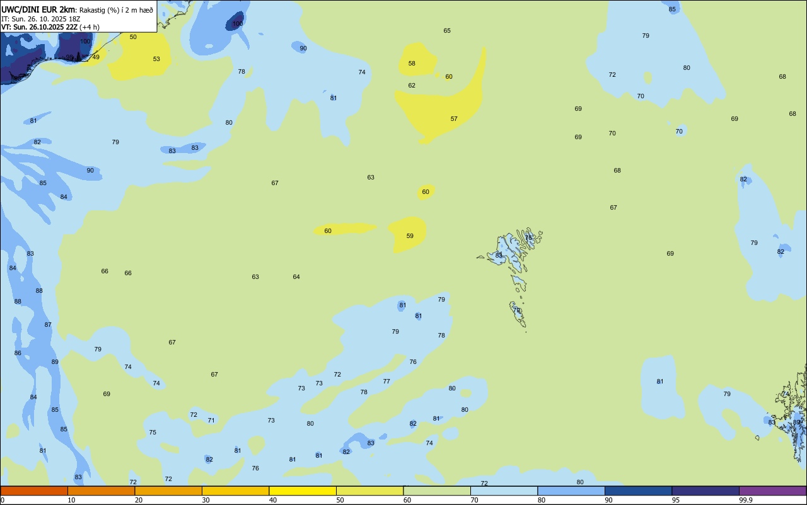Select the 40–50 bright yellow legend swatch

(303, 491)
